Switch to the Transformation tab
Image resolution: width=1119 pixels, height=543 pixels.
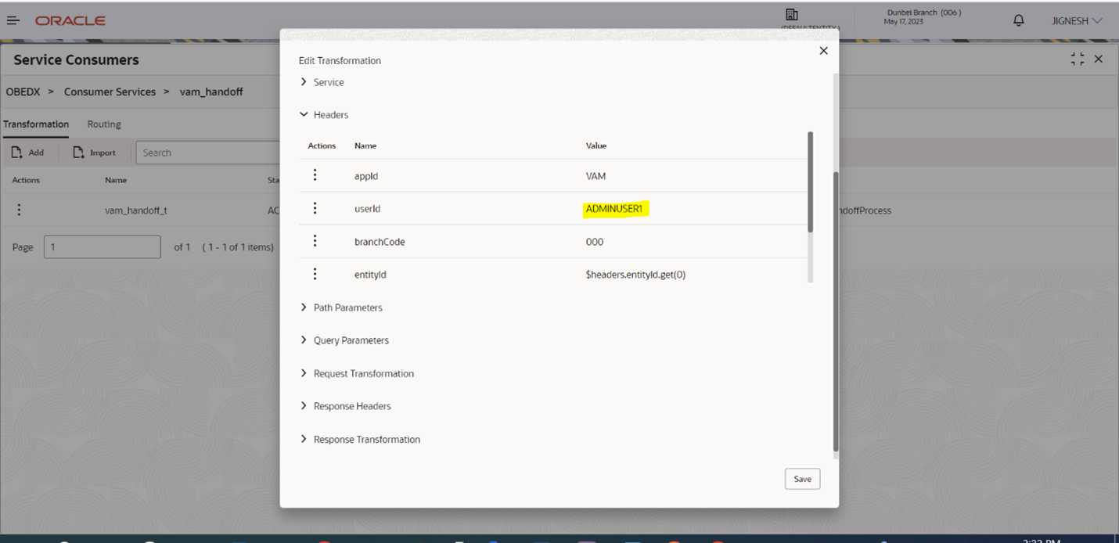pyautogui.click(x=36, y=124)
